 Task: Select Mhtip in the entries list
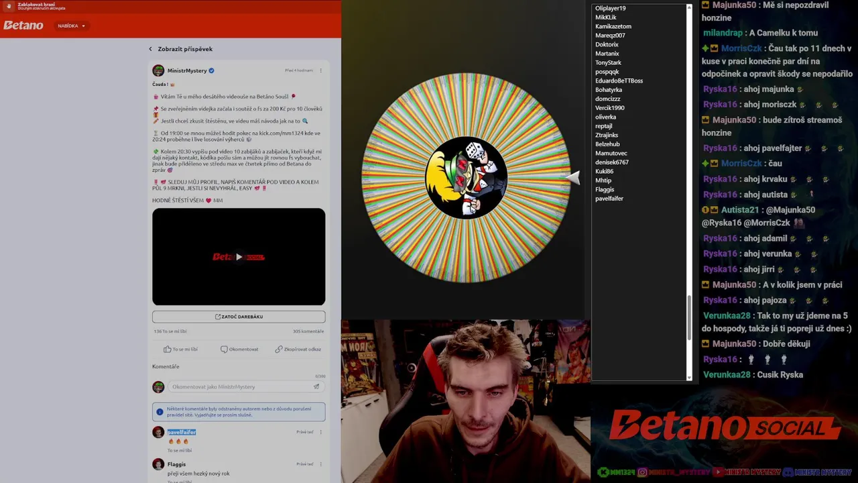click(603, 180)
